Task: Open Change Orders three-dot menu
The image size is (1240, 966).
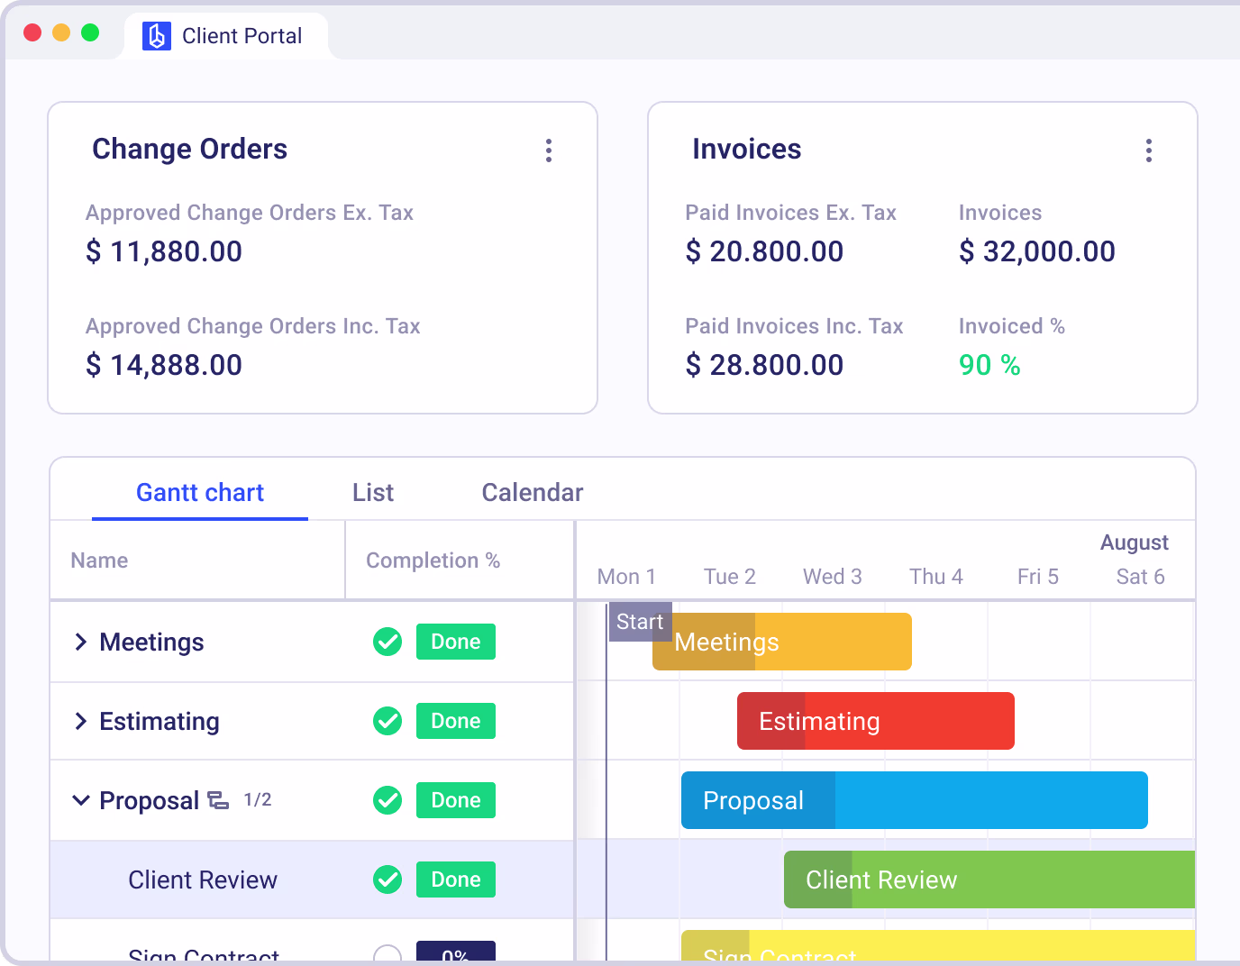Action: point(549,150)
